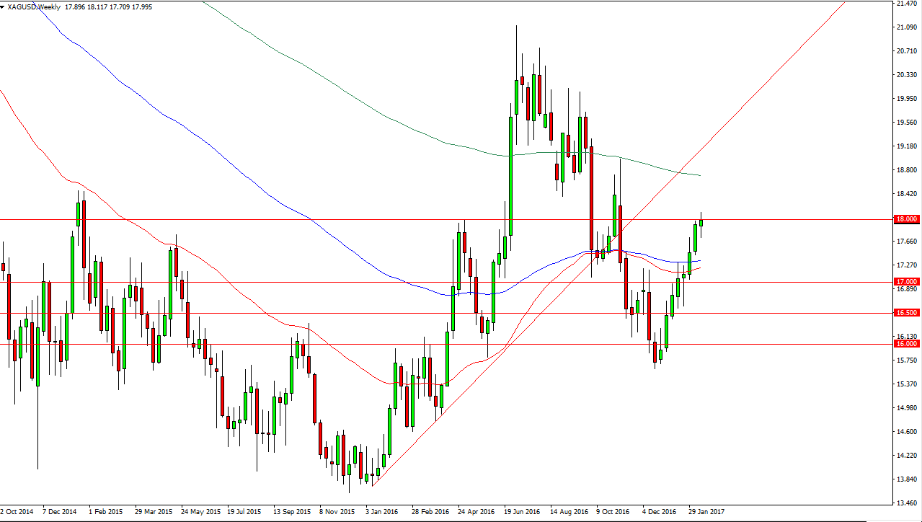Image resolution: width=922 pixels, height=522 pixels.
Task: Click the 1 Feb 2015 date label
Action: (106, 511)
